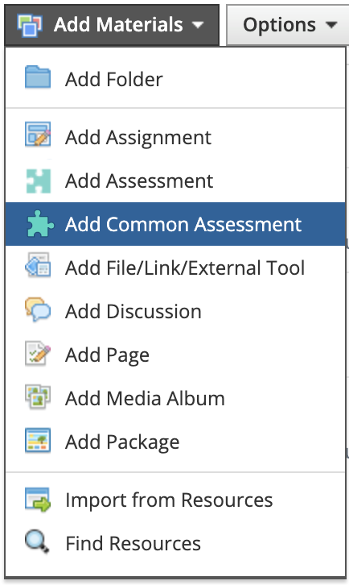Screen dimensions: 349x585
Task: Click the File/Link/External Tool icon
Action: (38, 265)
